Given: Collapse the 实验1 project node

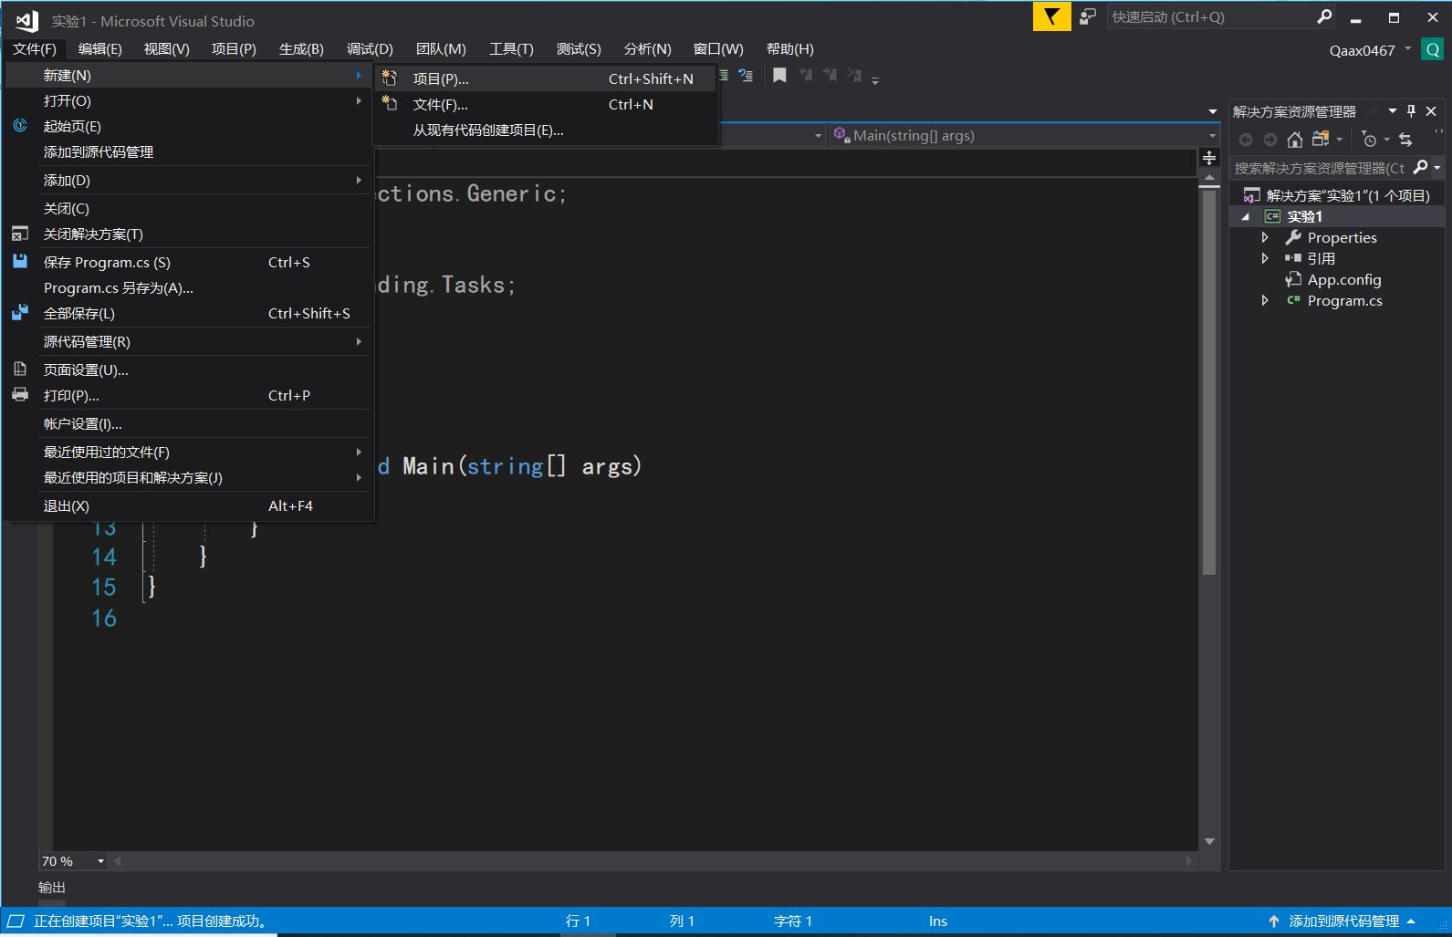Looking at the screenshot, I should coord(1246,216).
